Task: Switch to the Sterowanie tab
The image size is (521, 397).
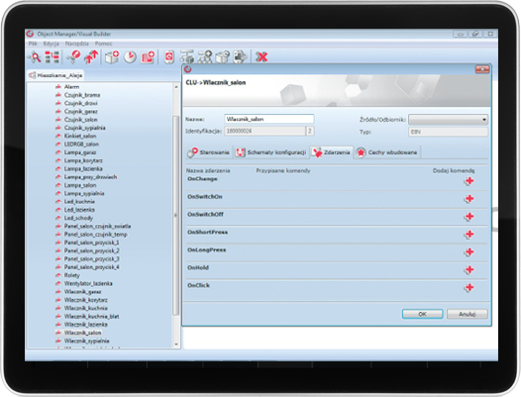Action: tap(209, 152)
